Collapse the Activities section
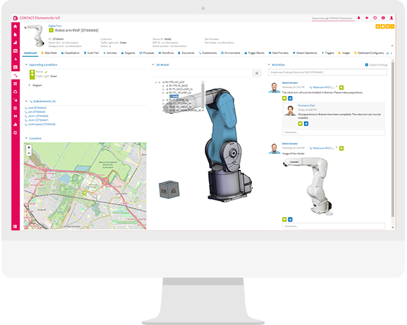407x325 pixels. [269, 65]
